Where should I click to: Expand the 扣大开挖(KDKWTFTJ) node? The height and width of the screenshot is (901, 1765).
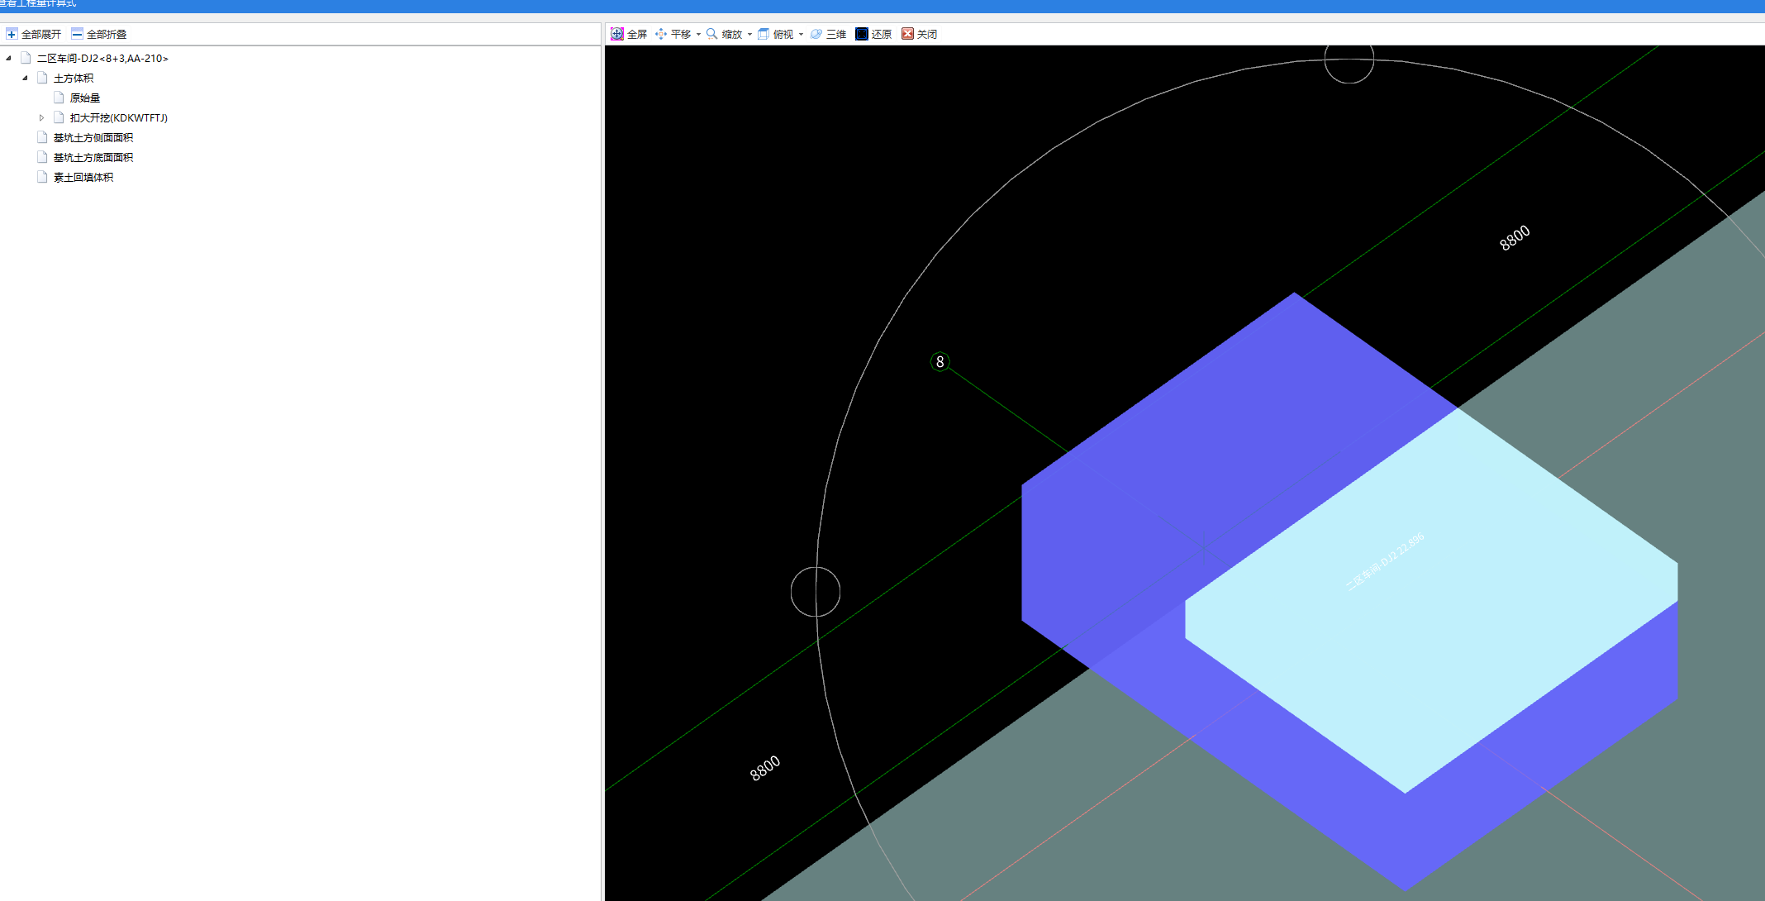(41, 117)
